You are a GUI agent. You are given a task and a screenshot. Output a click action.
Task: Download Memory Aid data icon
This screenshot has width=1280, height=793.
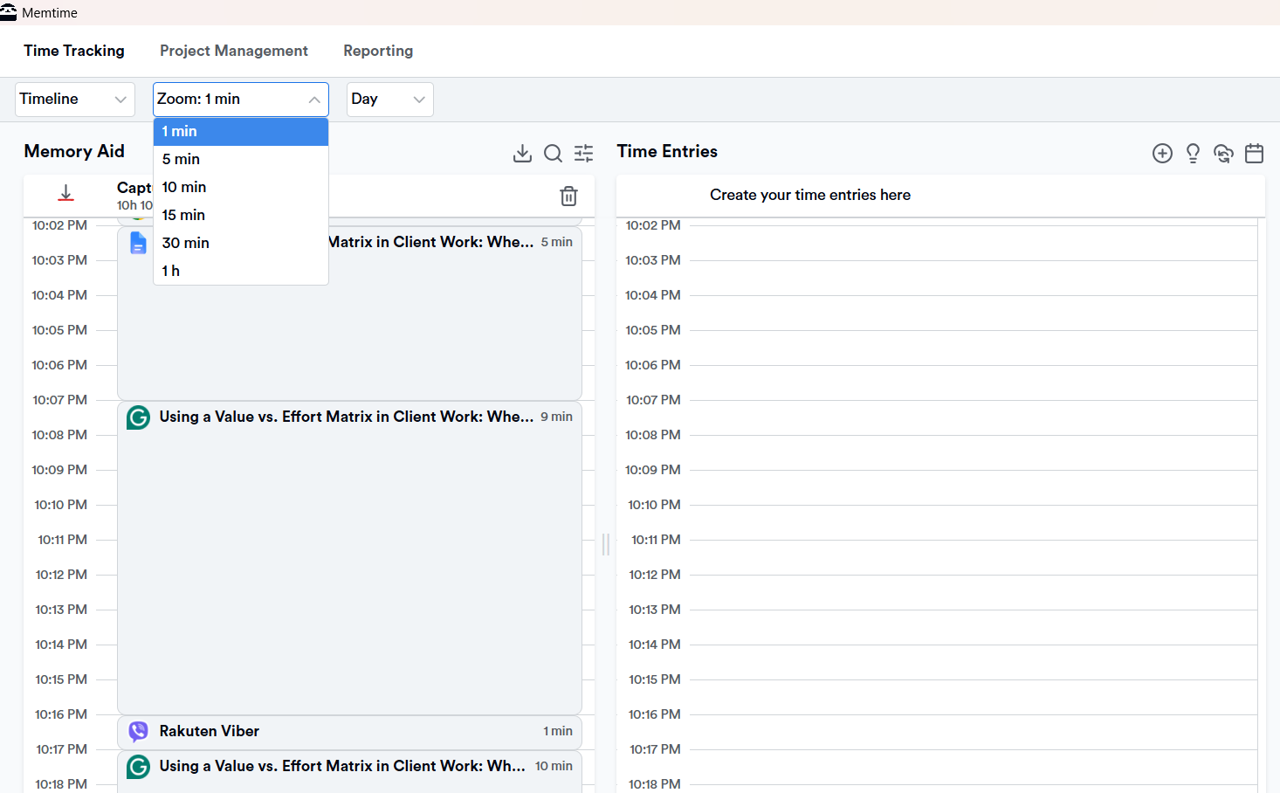tap(522, 154)
